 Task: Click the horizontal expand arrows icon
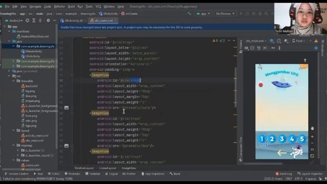[x=273, y=48]
